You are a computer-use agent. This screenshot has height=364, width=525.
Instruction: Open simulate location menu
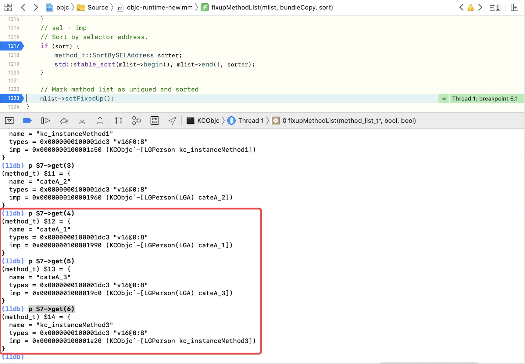[x=173, y=121]
